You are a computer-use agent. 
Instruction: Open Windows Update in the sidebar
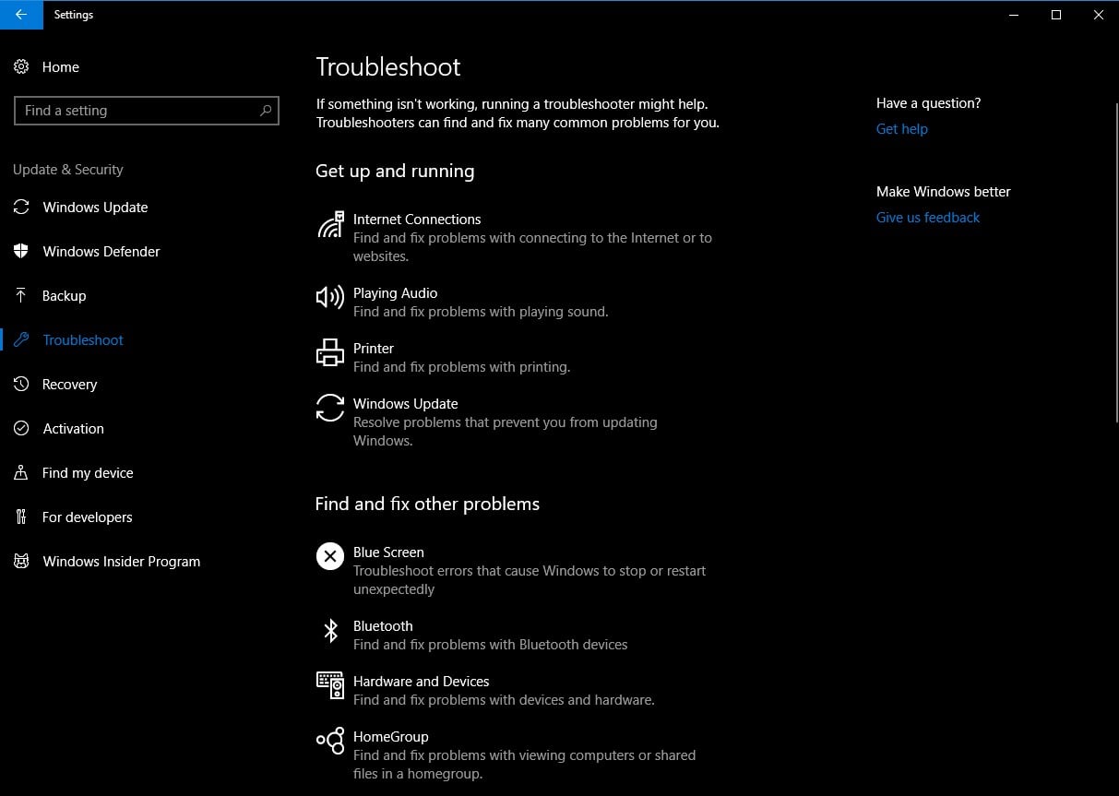(x=95, y=208)
